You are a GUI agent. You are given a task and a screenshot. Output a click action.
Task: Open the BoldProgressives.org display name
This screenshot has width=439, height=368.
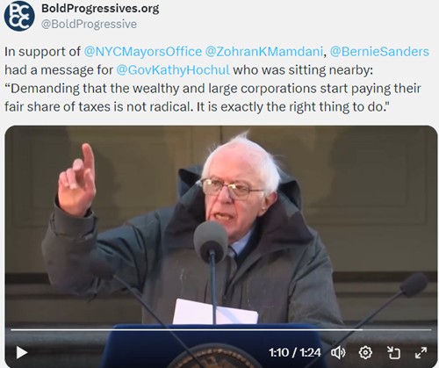[x=100, y=8]
